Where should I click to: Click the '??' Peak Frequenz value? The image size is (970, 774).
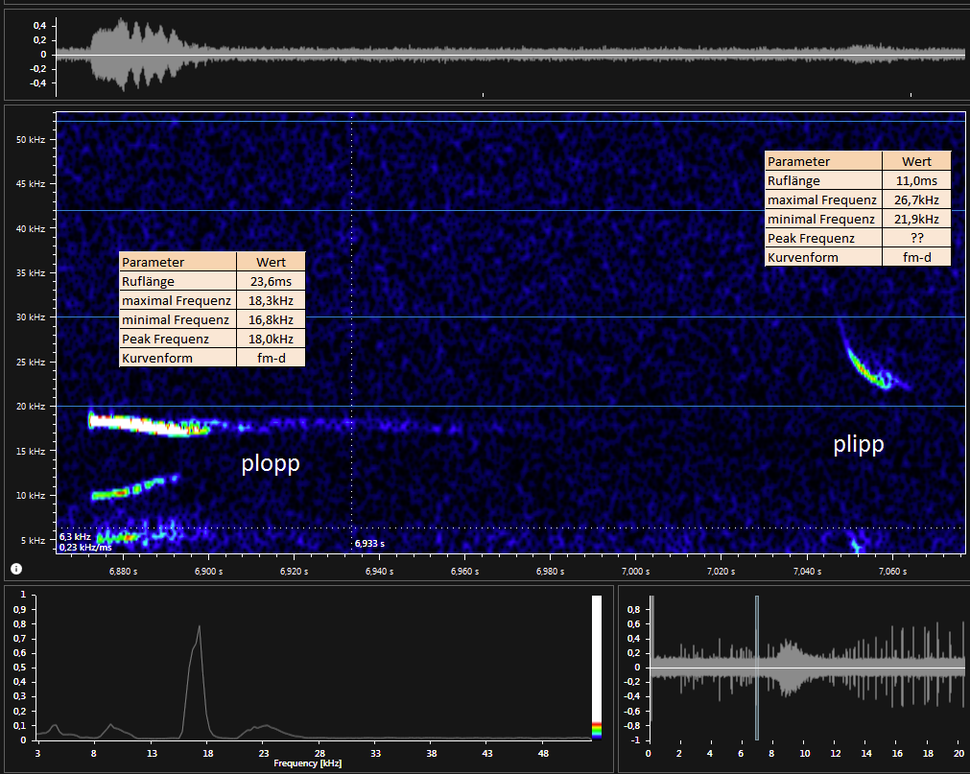point(916,238)
